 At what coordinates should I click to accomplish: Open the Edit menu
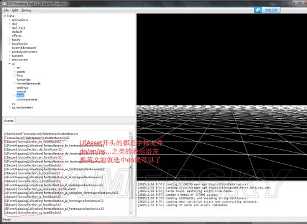15,10
